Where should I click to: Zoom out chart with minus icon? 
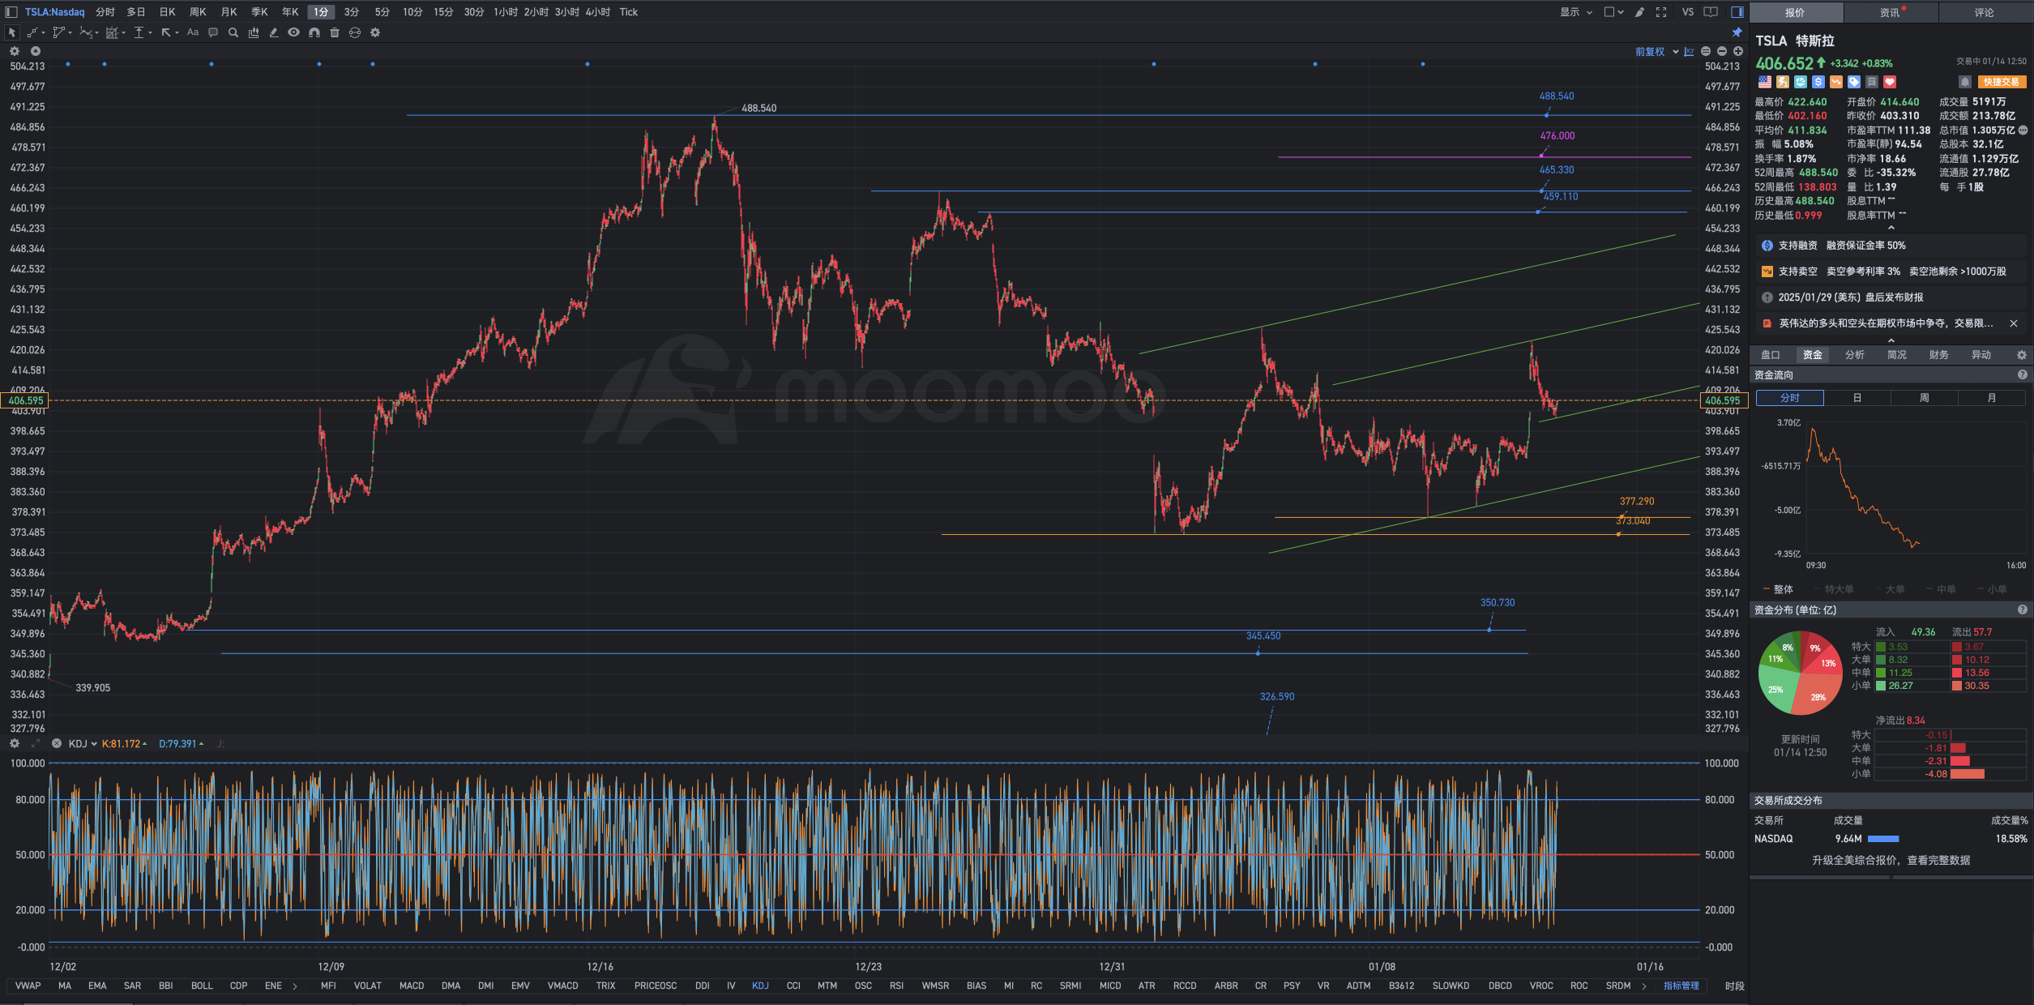click(x=1722, y=51)
